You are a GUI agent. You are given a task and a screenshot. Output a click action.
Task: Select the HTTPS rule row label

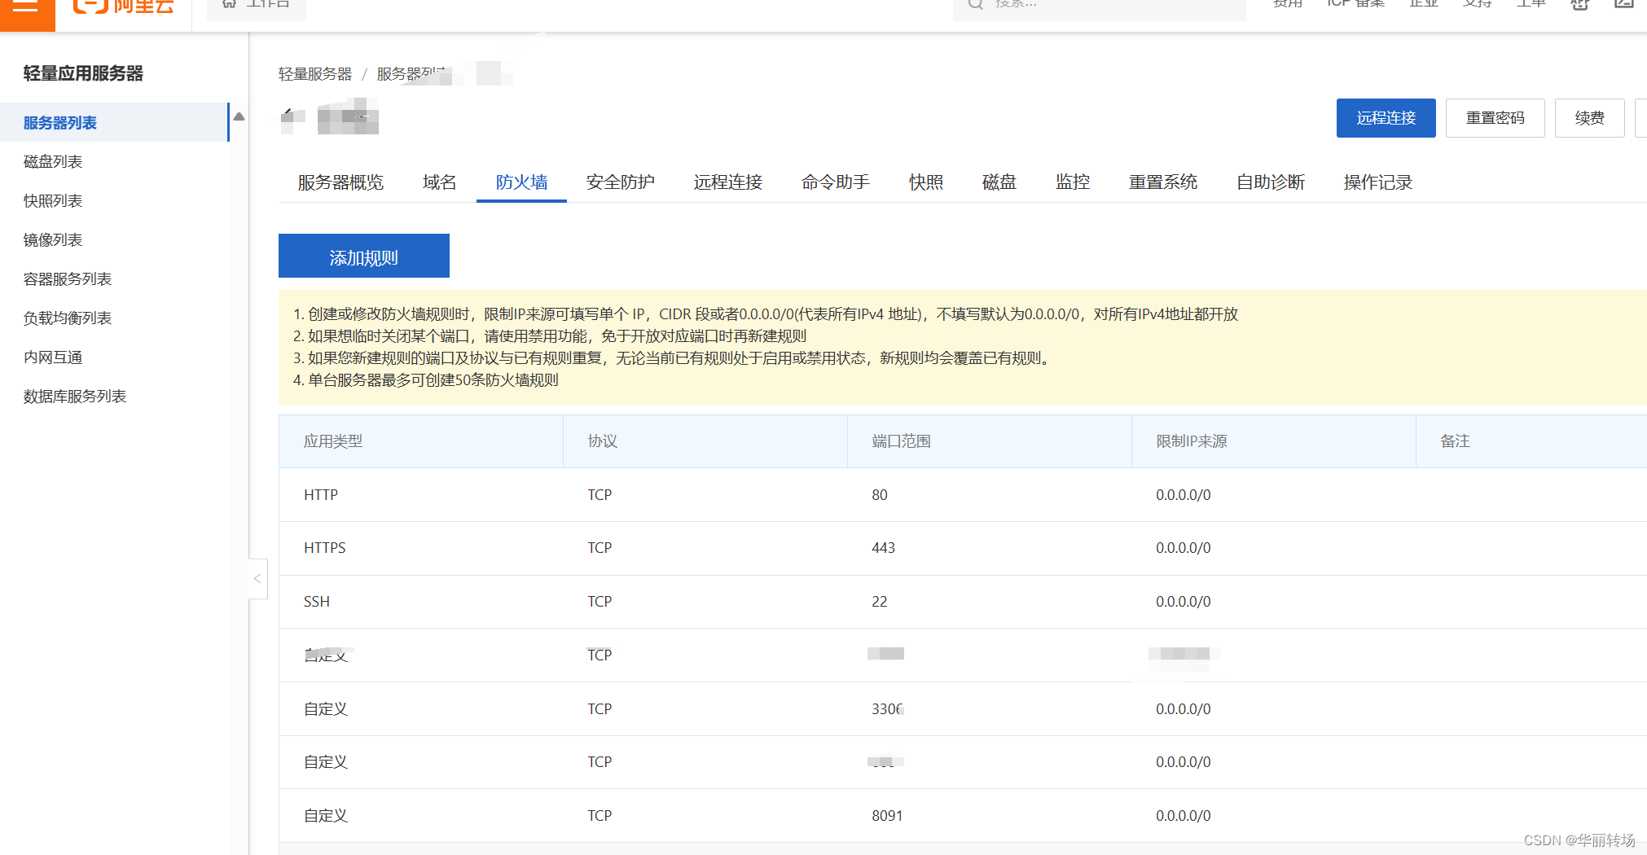tap(325, 548)
